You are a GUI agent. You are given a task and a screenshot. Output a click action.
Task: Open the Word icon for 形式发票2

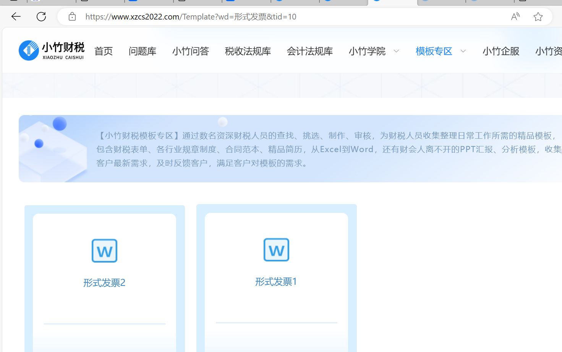tap(104, 251)
